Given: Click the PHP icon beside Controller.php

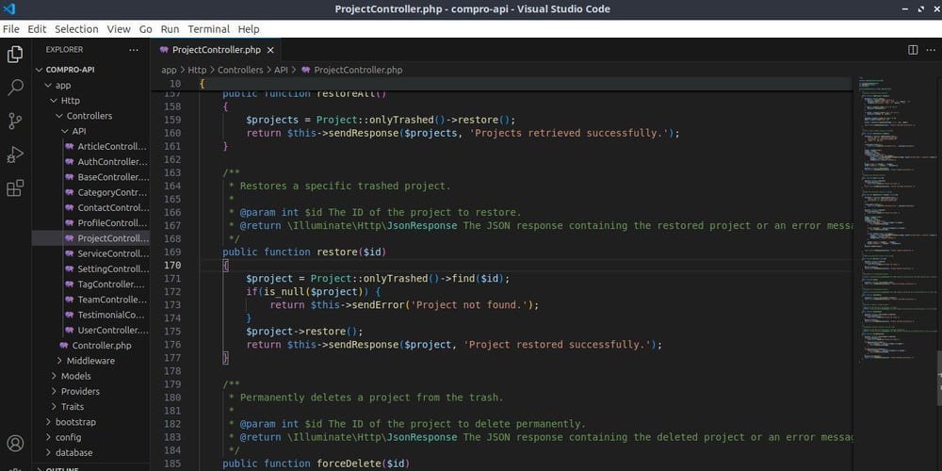Looking at the screenshot, I should pos(64,346).
